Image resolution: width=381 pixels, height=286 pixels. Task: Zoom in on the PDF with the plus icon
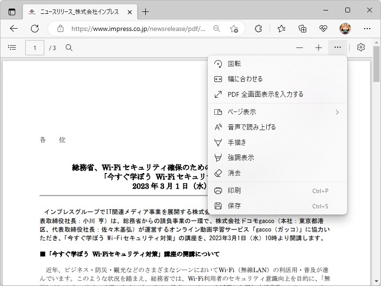[318, 47]
